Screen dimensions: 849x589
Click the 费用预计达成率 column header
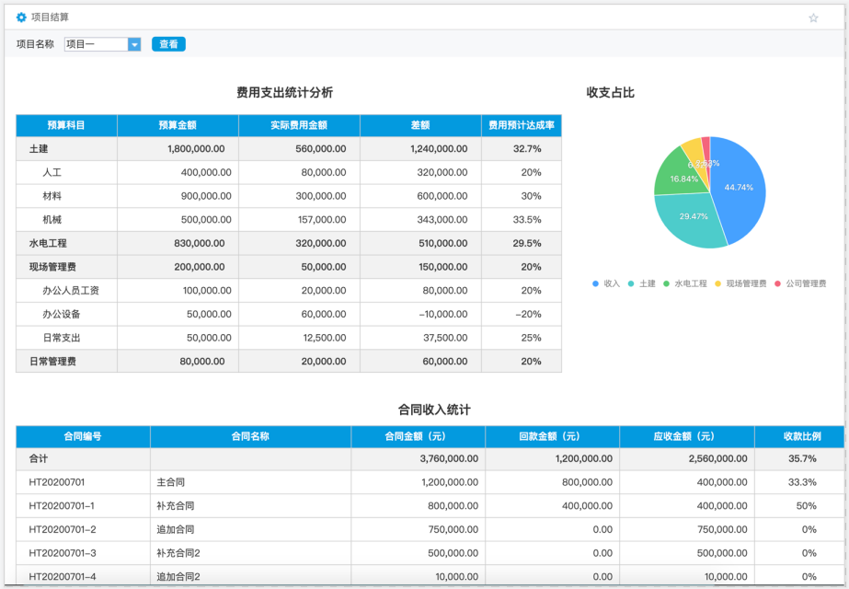click(x=521, y=125)
